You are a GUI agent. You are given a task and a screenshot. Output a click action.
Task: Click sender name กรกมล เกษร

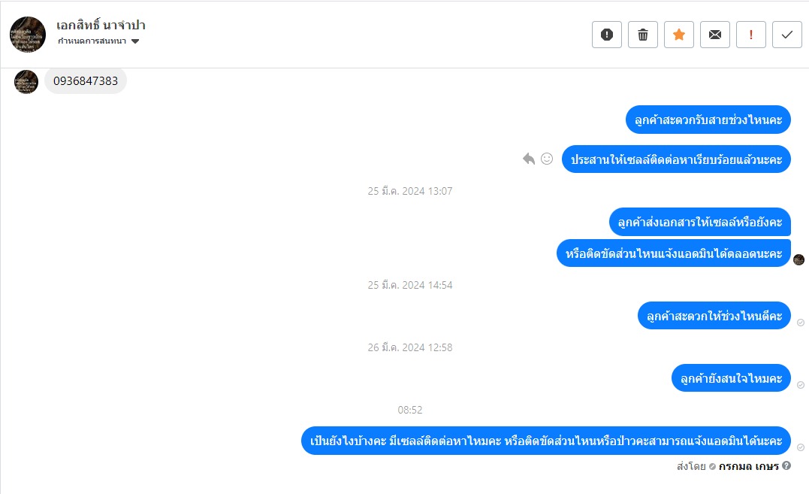(x=748, y=467)
